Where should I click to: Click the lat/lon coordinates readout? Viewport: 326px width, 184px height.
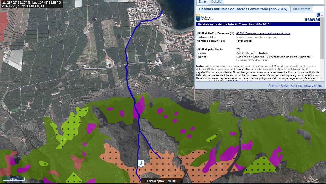tap(31, 2)
